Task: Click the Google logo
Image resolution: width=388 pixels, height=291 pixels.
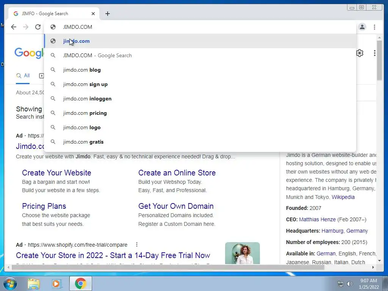Action: point(29,53)
